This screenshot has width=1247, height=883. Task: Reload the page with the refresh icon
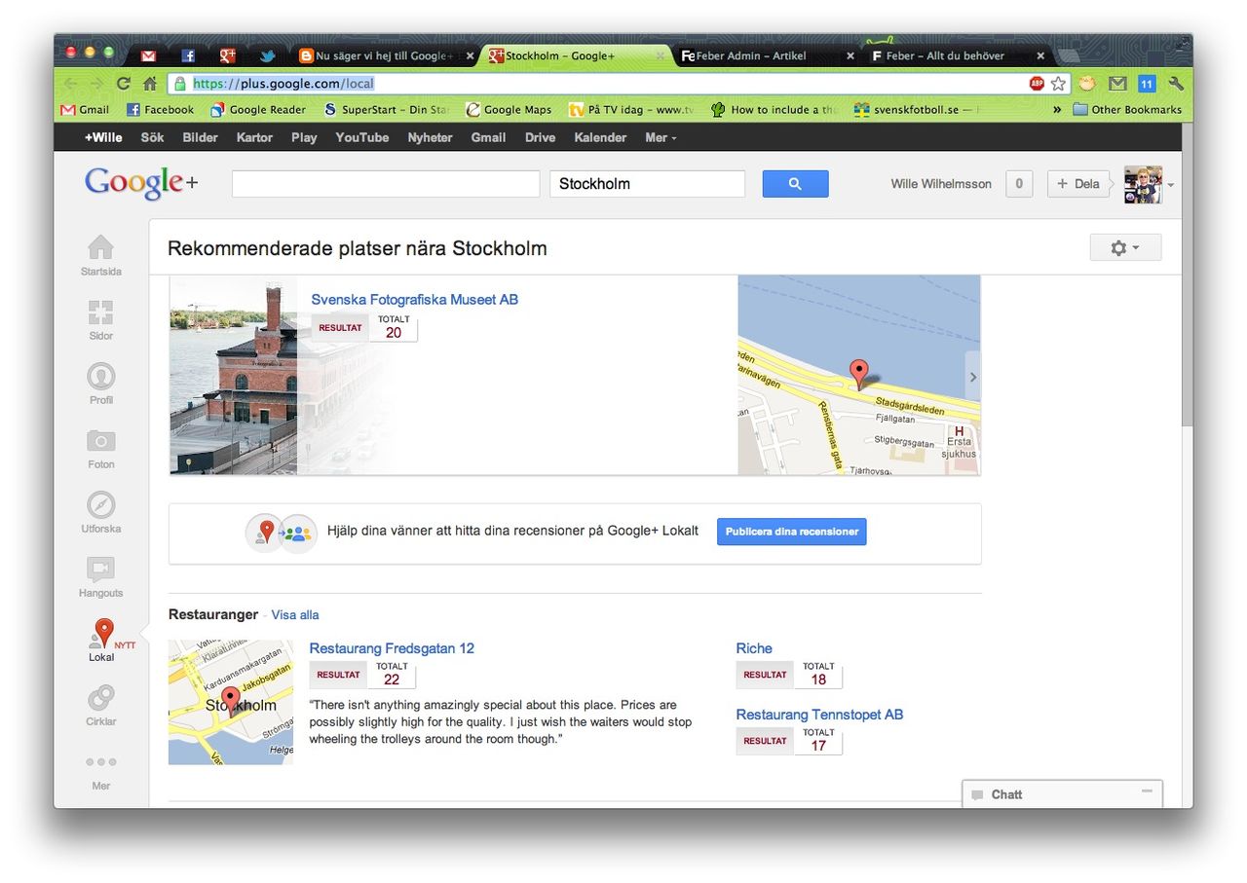click(x=124, y=84)
